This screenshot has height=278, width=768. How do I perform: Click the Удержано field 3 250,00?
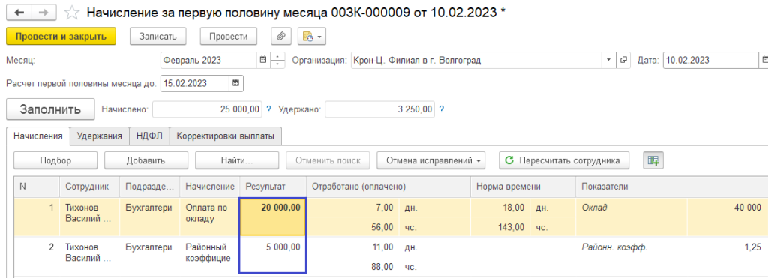pyautogui.click(x=379, y=109)
